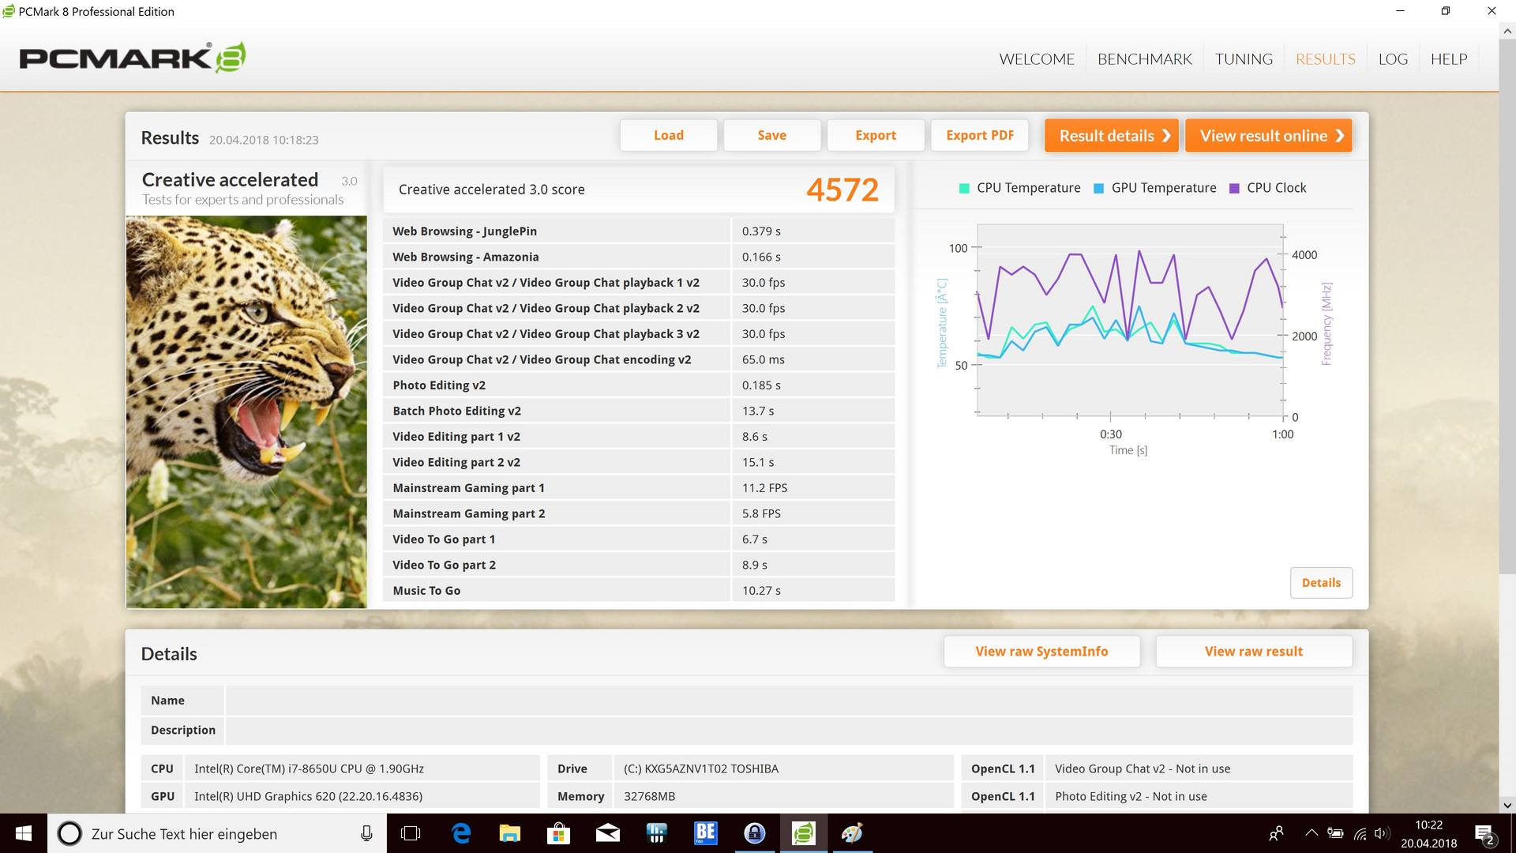
Task: Click the Memory value '32768MB'
Action: [649, 796]
